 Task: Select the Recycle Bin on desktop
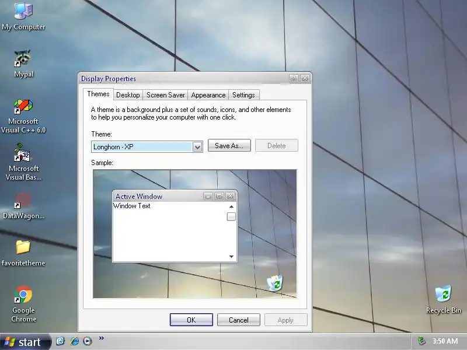click(444, 299)
